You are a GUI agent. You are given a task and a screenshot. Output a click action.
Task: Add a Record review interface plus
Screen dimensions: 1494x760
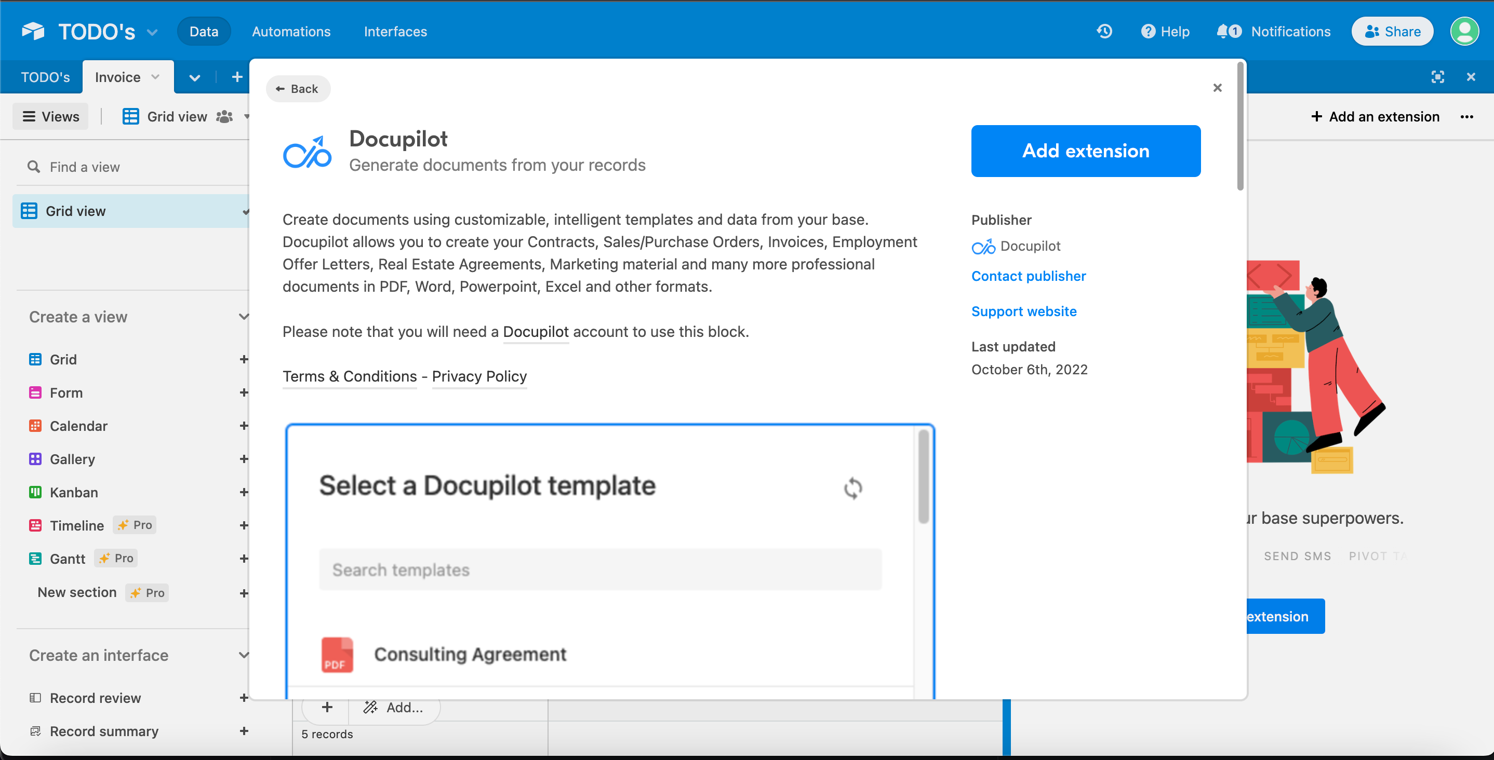pos(244,698)
